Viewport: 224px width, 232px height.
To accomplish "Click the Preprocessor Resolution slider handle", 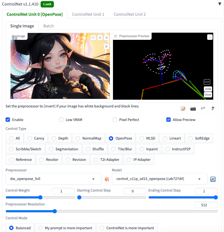I will coord(55,211).
